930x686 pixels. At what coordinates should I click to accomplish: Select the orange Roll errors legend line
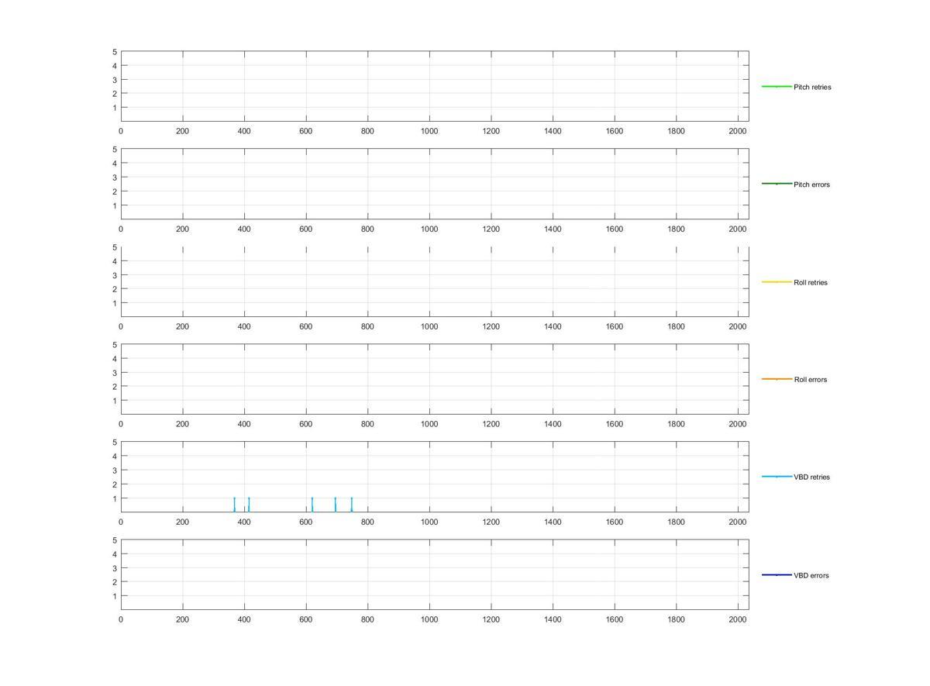click(777, 379)
